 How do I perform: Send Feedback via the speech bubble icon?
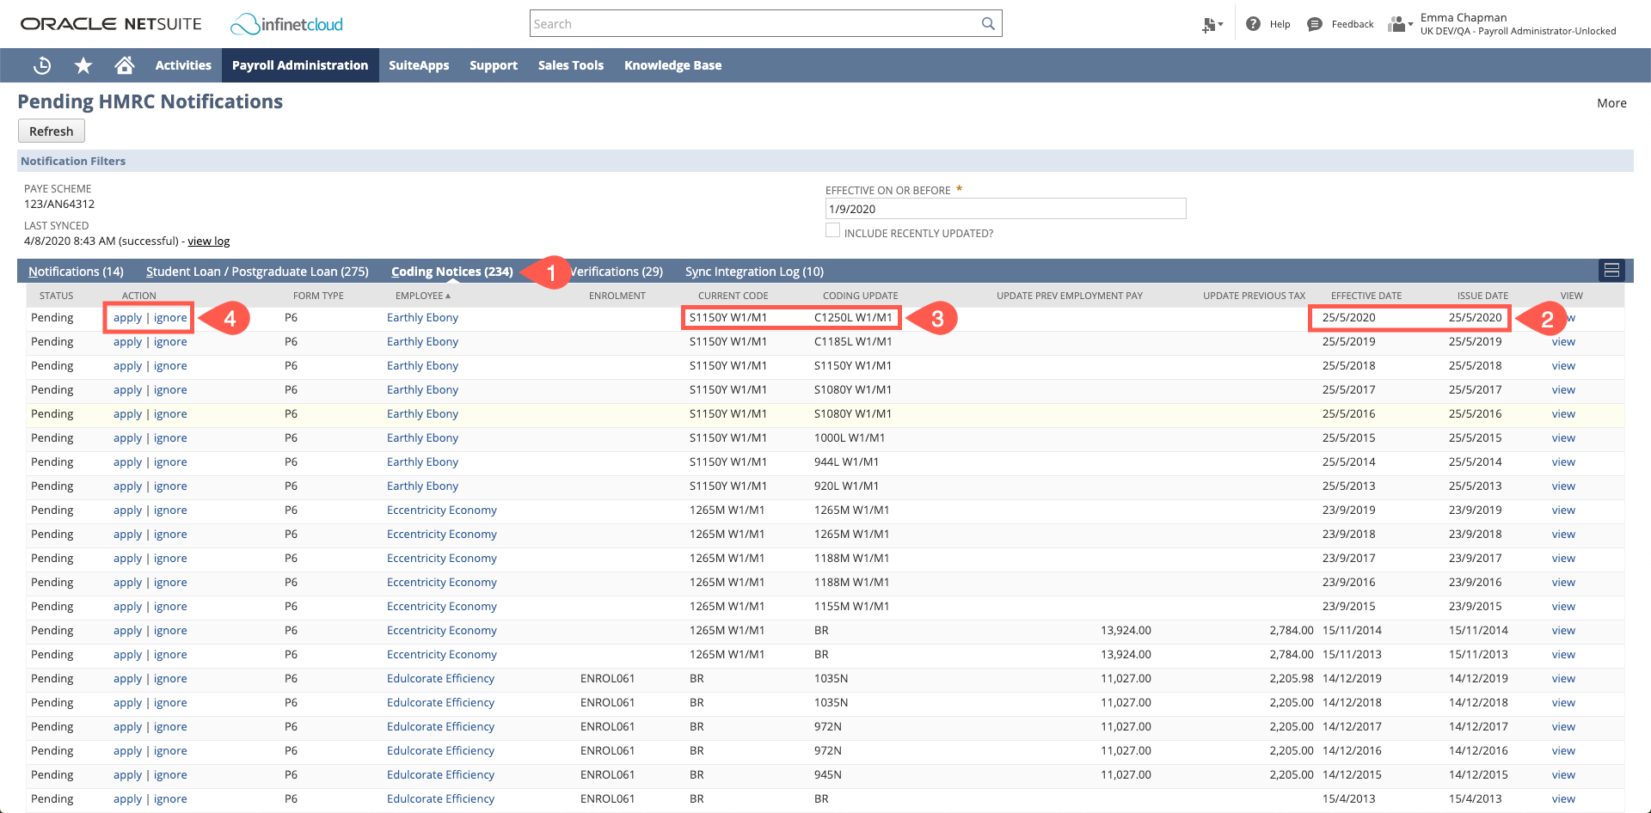click(1314, 23)
